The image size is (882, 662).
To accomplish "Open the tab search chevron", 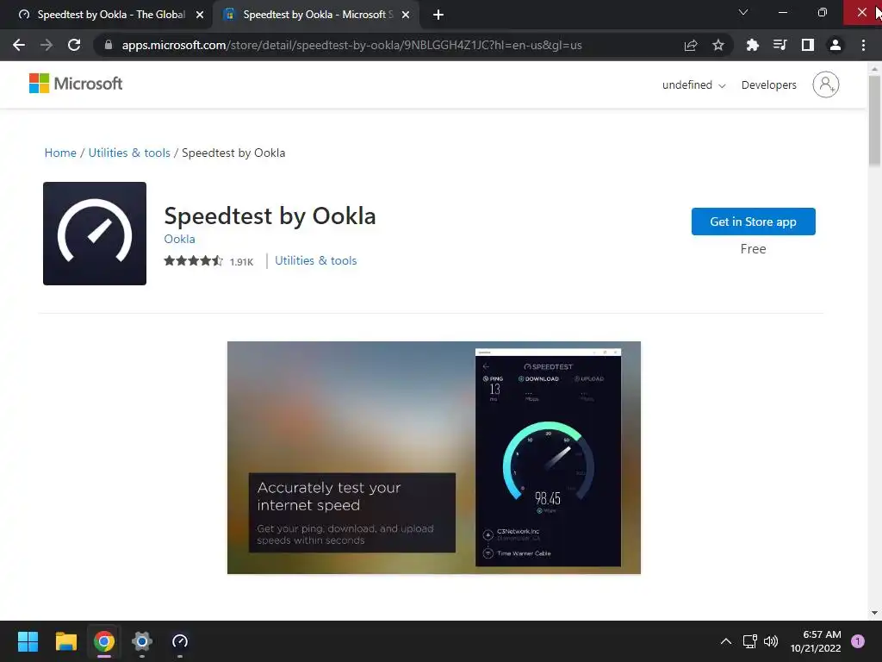I will coord(743,12).
